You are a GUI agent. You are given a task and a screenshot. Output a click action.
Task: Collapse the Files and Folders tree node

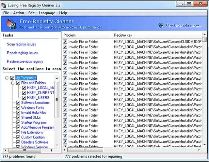(x=13, y=83)
